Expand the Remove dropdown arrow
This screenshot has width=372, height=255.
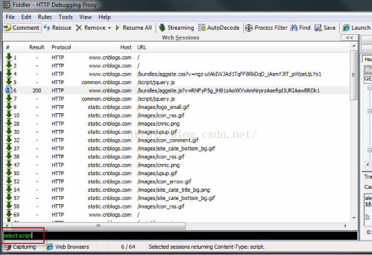(109, 28)
